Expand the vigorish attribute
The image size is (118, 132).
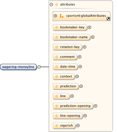pyautogui.click(x=78, y=126)
